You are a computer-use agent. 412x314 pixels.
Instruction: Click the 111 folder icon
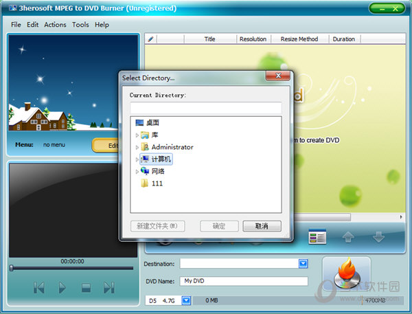coord(144,183)
